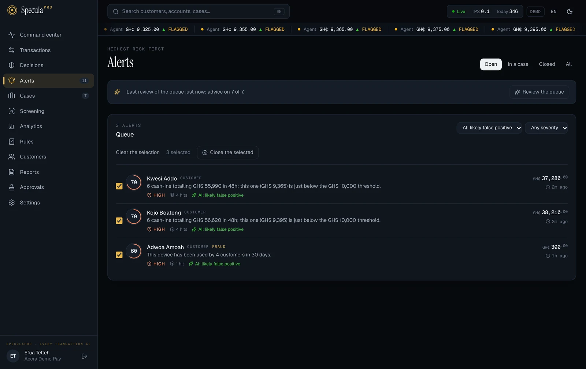This screenshot has height=369, width=586.
Task: Open the Kwesi Addo alert name
Action: pyautogui.click(x=162, y=178)
